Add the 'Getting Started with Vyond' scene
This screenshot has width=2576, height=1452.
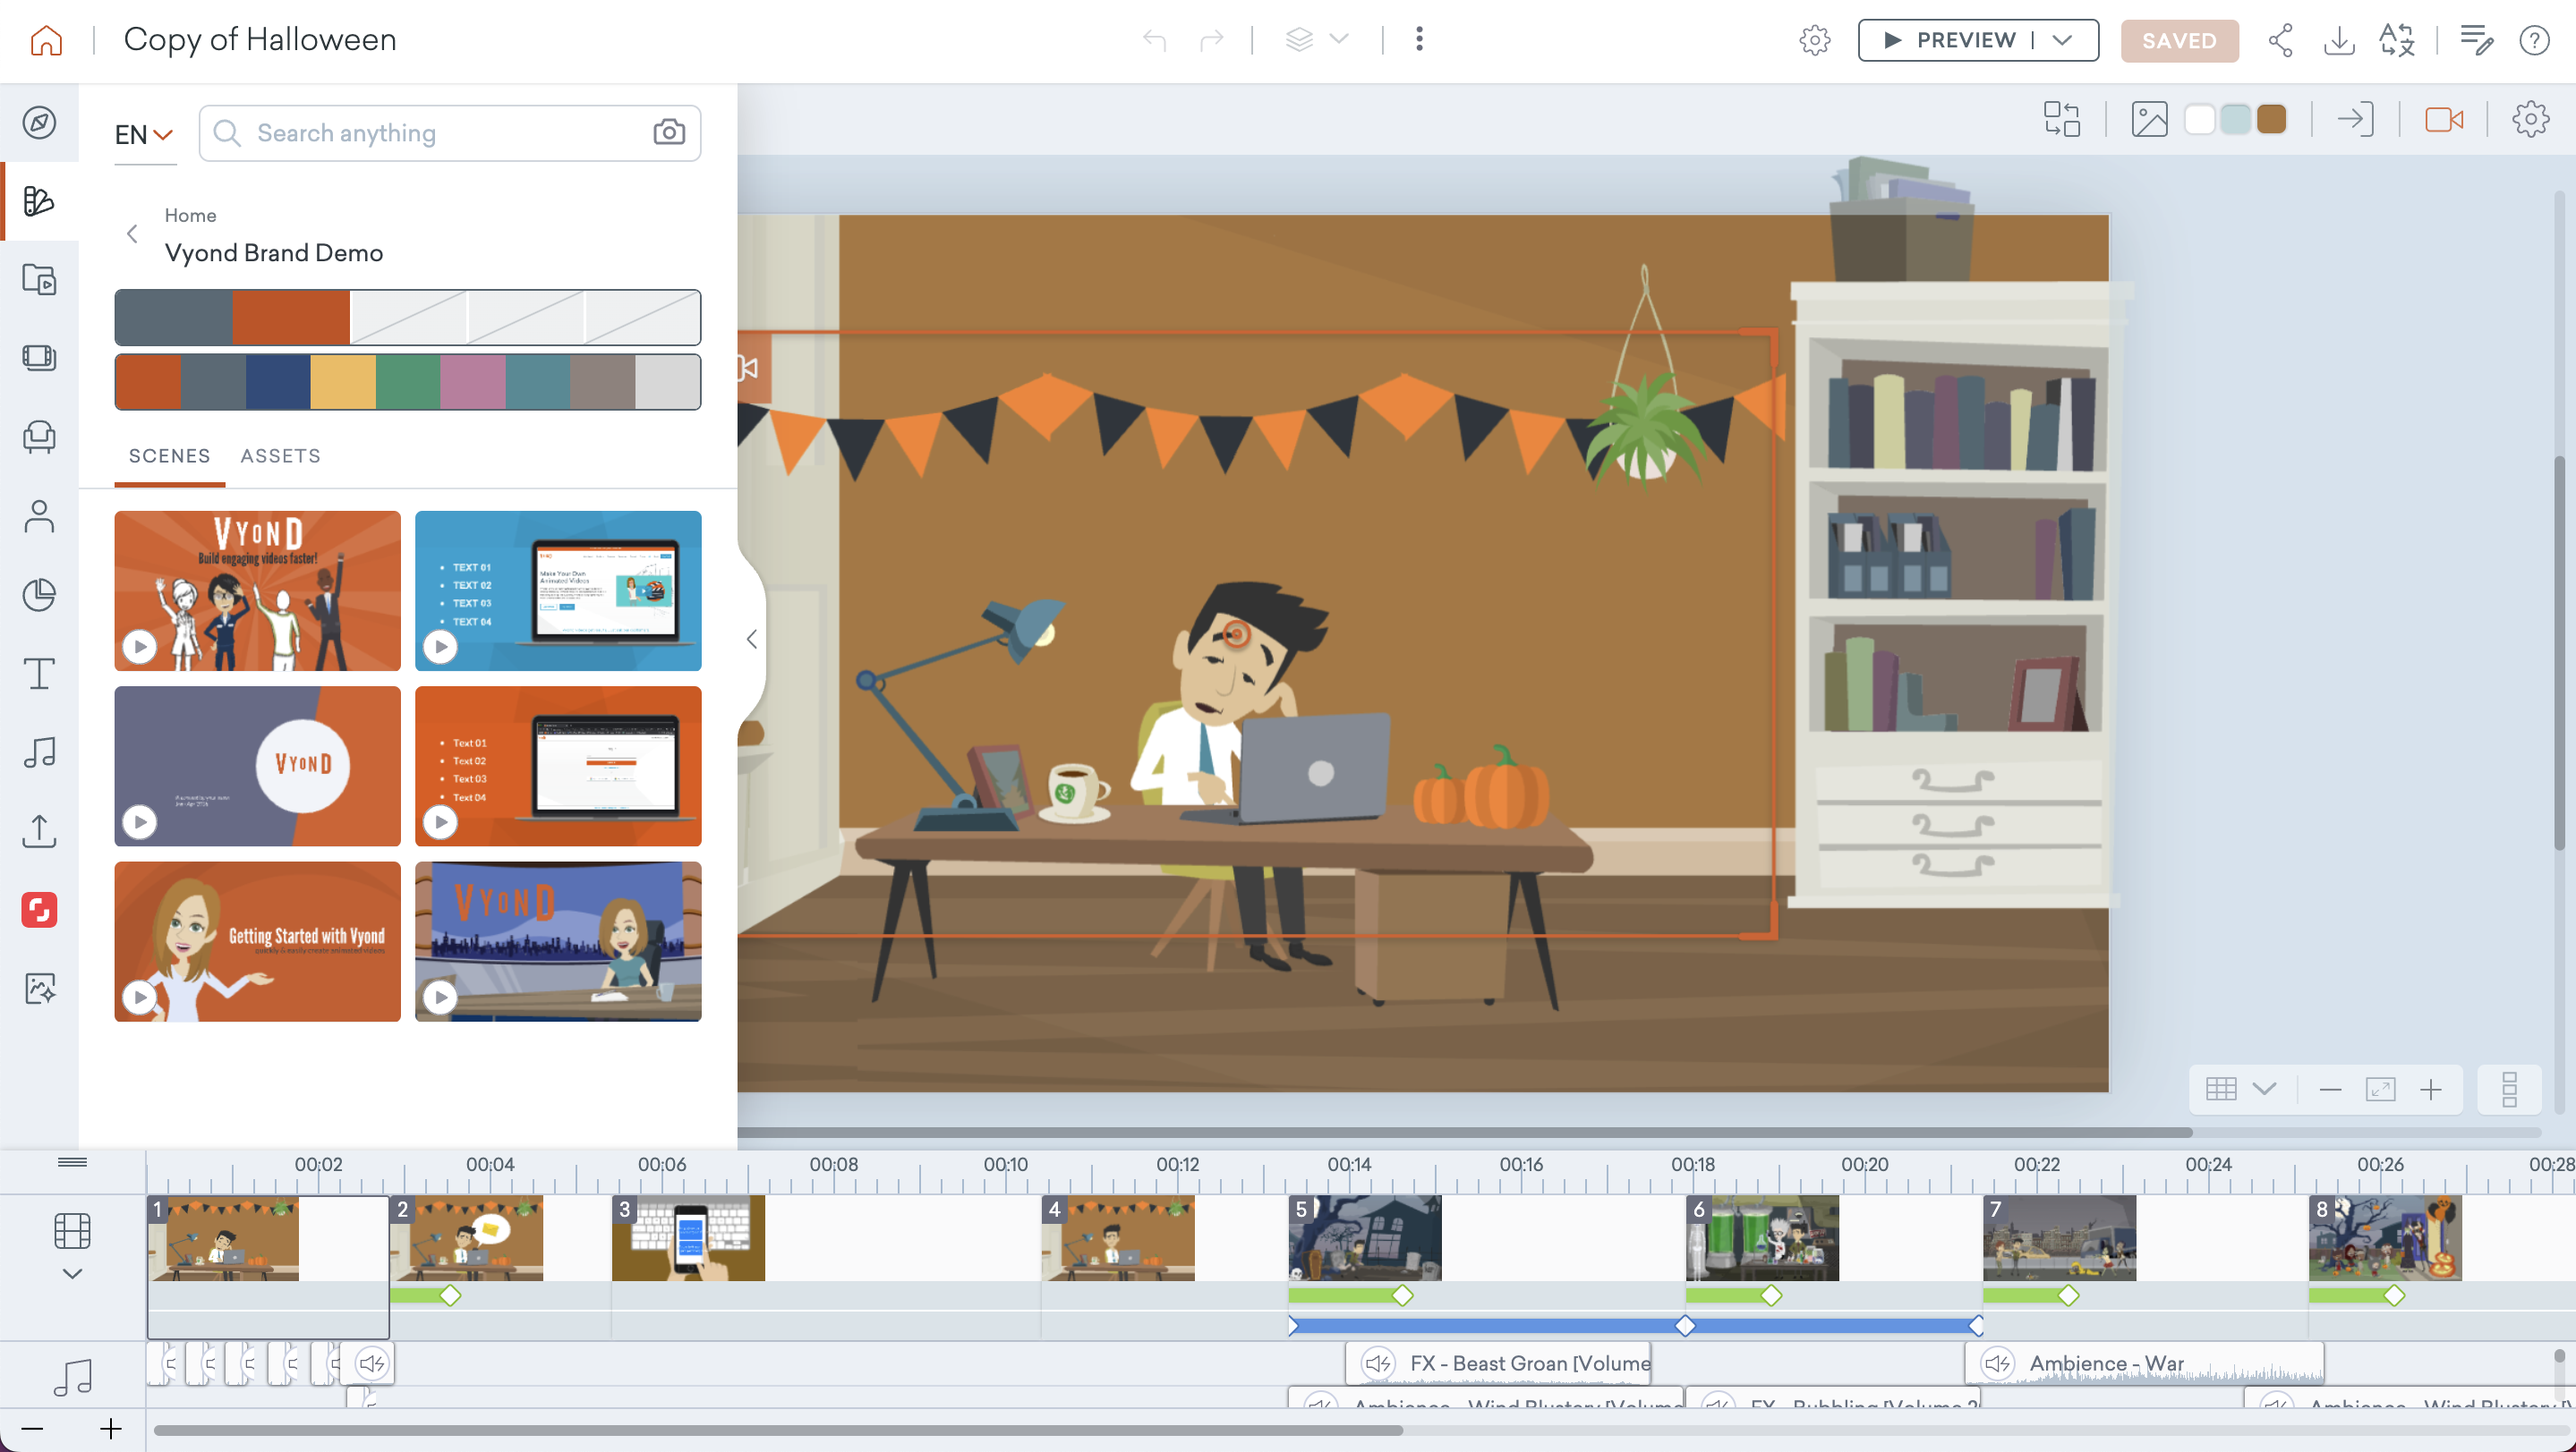click(x=257, y=941)
